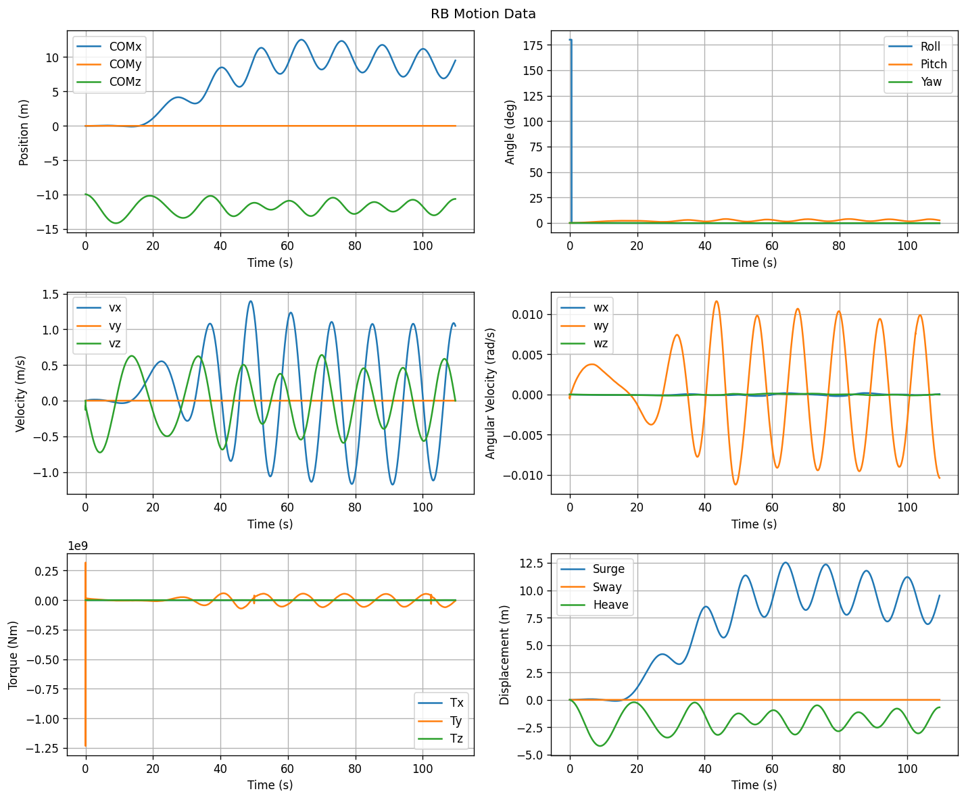
Task: Click the "Angular Velocity (rad/s)" y-axis label
Action: click(x=491, y=393)
